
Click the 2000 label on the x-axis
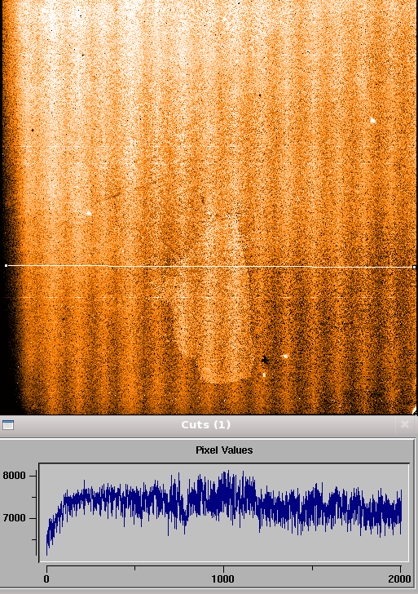(399, 578)
